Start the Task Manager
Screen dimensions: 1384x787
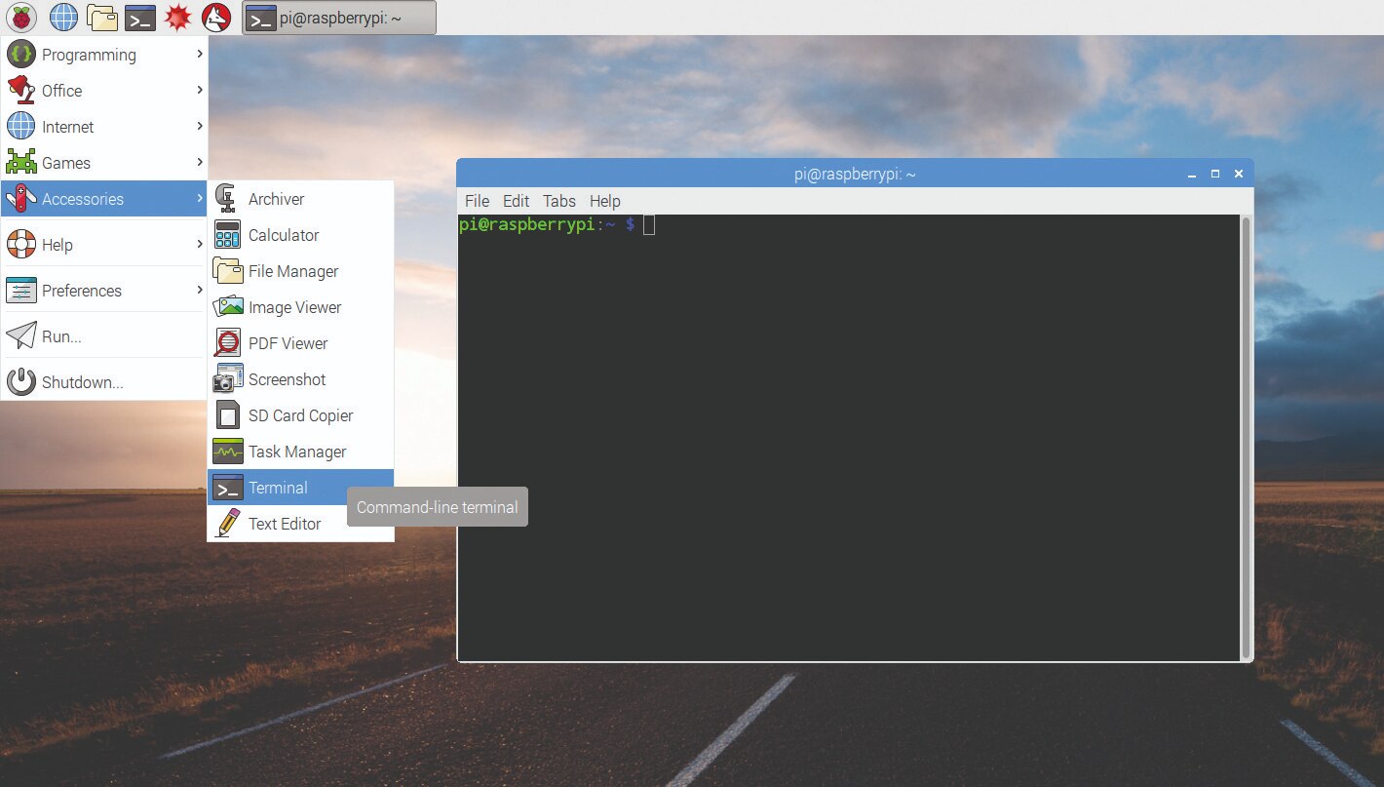point(296,452)
